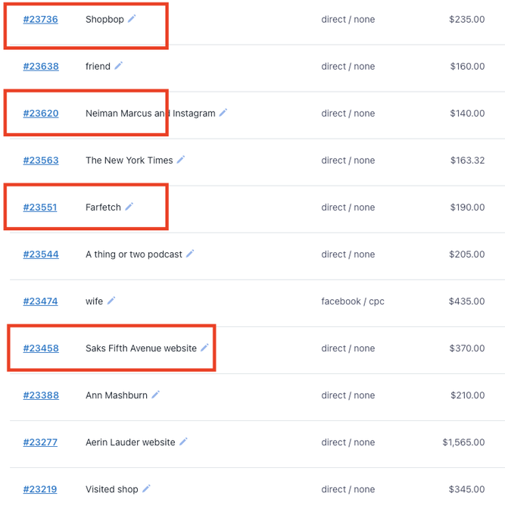
Task: Select the $1,565.00 order amount
Action: (x=463, y=442)
